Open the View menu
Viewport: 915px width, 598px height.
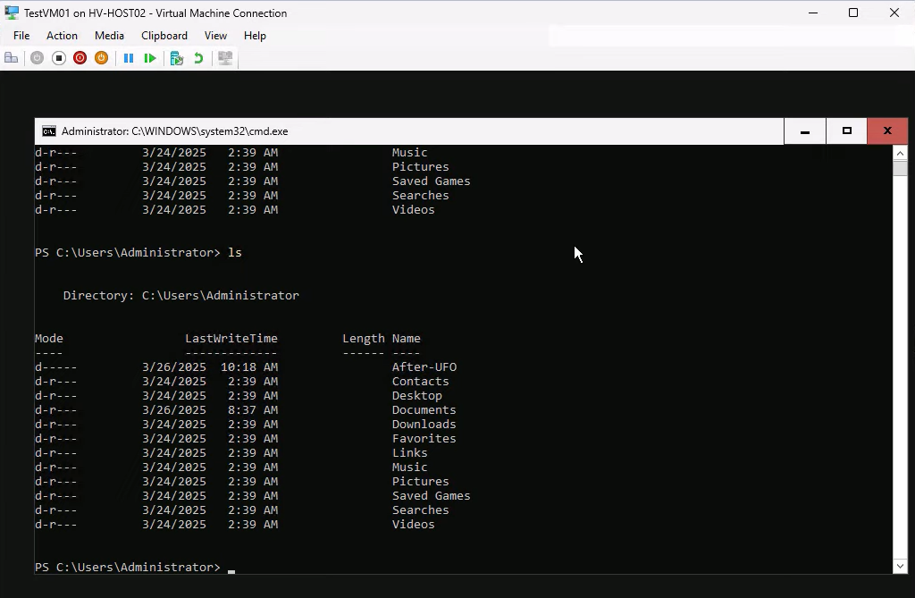215,36
